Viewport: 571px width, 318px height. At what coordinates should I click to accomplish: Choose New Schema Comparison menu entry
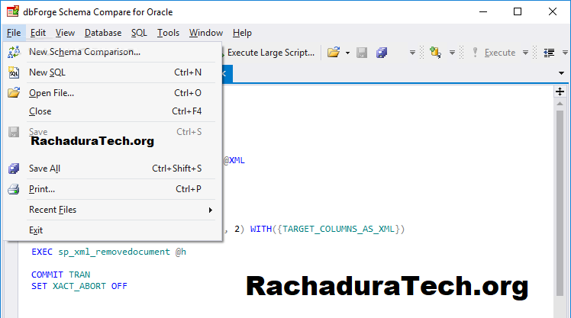coord(112,52)
